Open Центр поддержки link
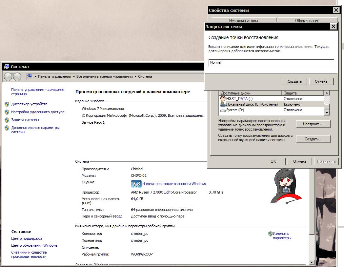The image size is (344, 267). [26, 238]
